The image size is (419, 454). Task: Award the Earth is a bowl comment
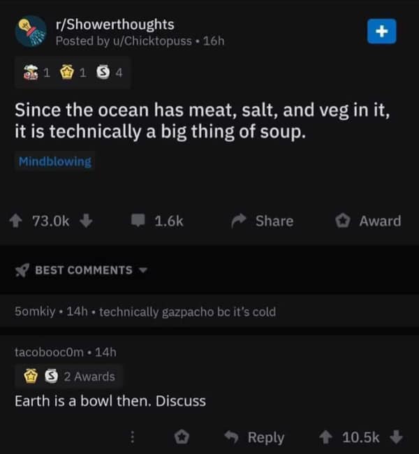click(182, 437)
